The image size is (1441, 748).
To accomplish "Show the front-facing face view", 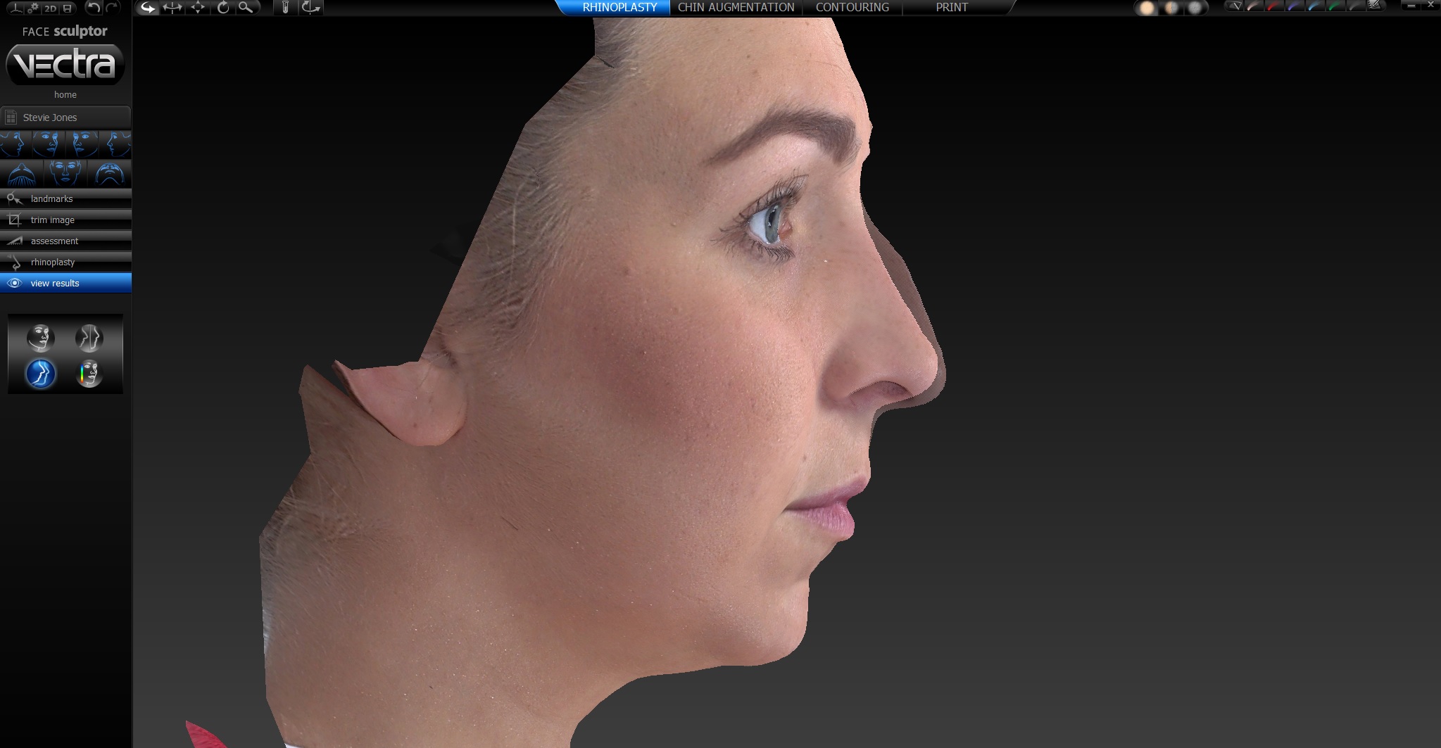I will click(65, 172).
